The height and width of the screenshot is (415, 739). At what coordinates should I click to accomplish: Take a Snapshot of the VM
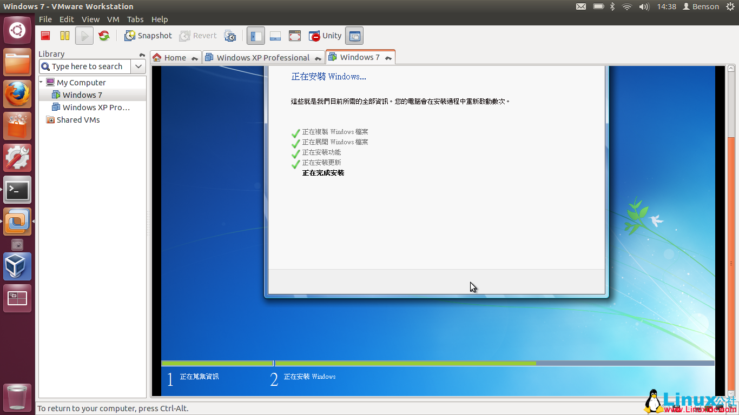(148, 36)
